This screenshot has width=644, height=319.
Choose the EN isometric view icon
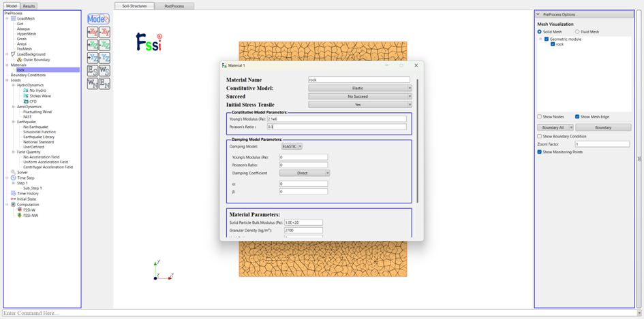tap(105, 84)
